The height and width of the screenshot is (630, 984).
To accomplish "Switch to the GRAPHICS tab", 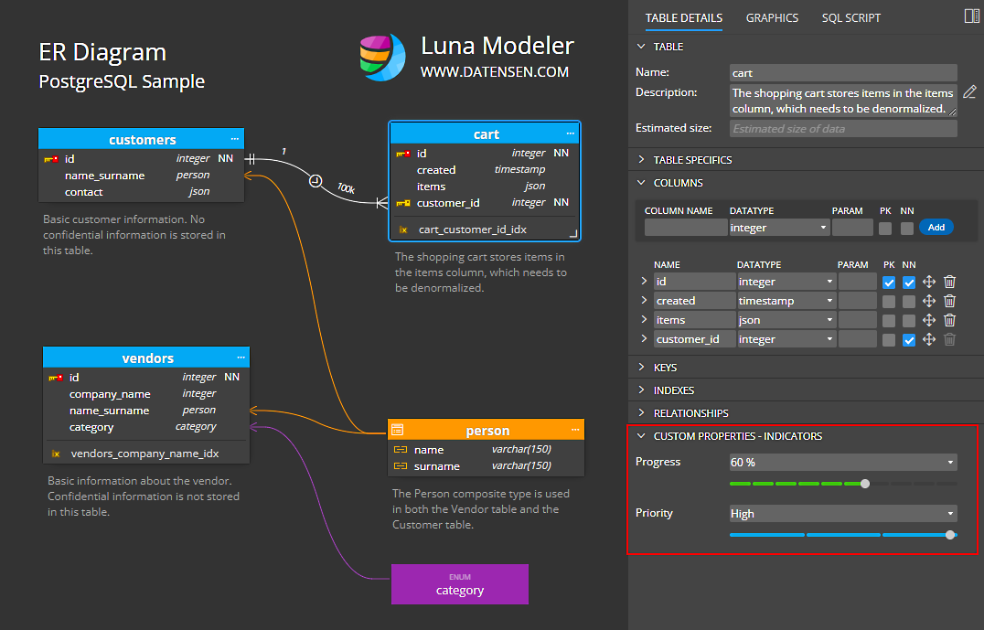I will pyautogui.click(x=772, y=18).
